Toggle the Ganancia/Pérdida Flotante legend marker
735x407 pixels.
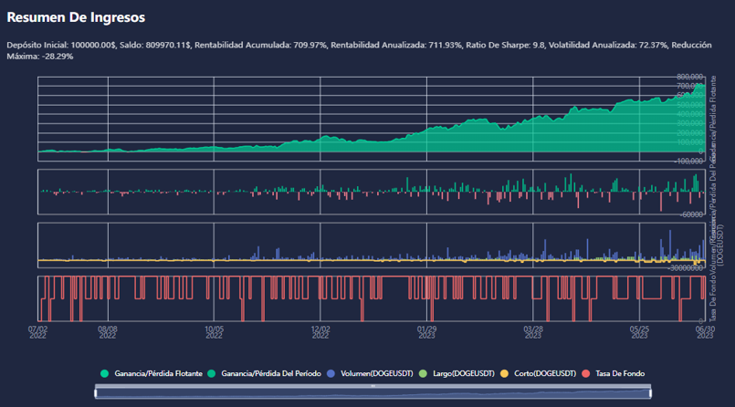[x=105, y=374]
